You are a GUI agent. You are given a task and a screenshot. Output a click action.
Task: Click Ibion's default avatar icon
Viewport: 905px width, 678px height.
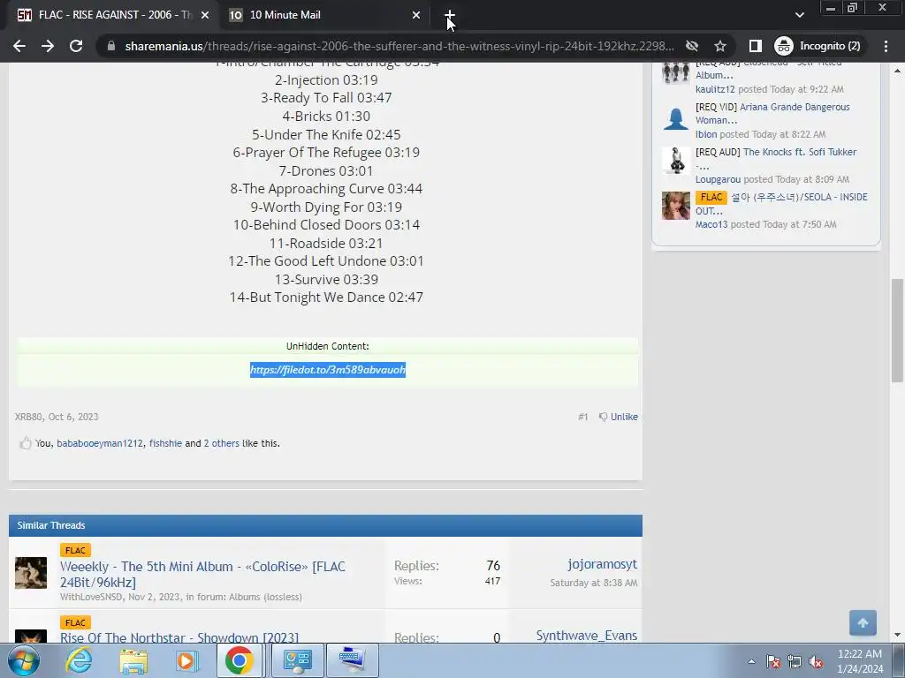[x=676, y=117]
